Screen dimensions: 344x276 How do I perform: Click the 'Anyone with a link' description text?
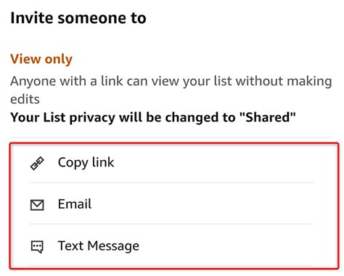click(171, 90)
